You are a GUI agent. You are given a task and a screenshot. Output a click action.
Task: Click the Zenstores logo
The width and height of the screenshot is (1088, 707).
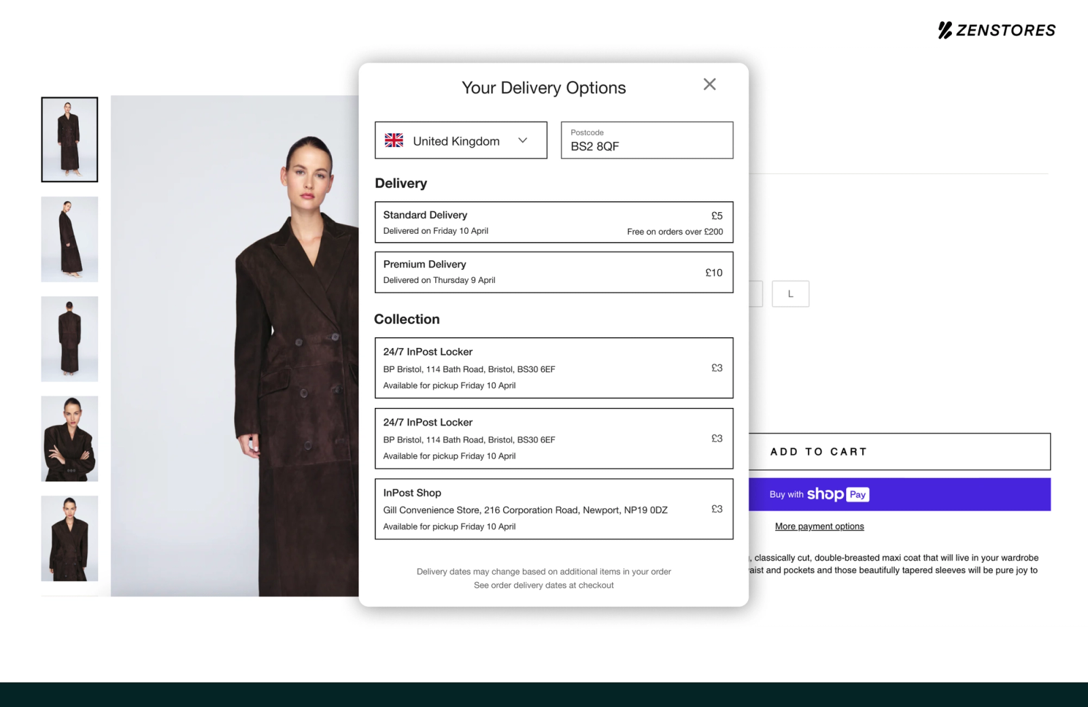997,30
